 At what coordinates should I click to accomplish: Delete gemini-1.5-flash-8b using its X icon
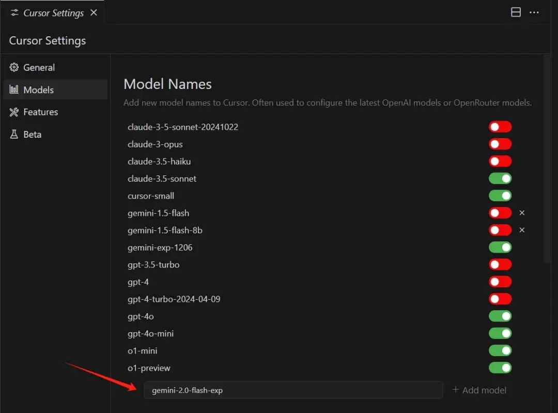(x=522, y=230)
